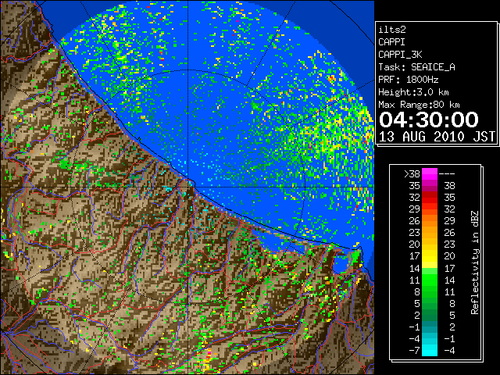Pick the orange 26 dBZ legend color

pos(430,221)
